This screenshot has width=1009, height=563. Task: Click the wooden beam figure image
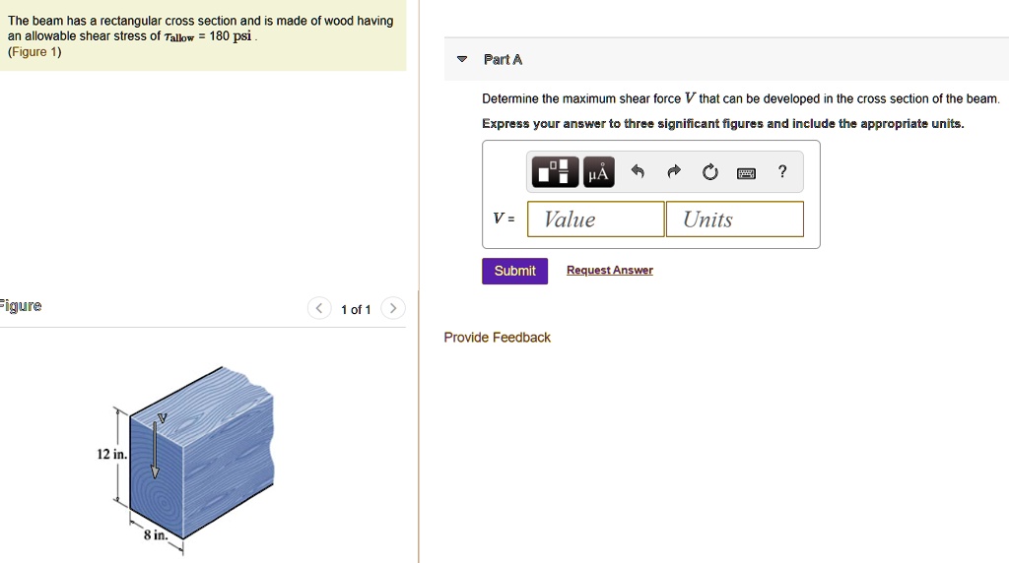186,458
